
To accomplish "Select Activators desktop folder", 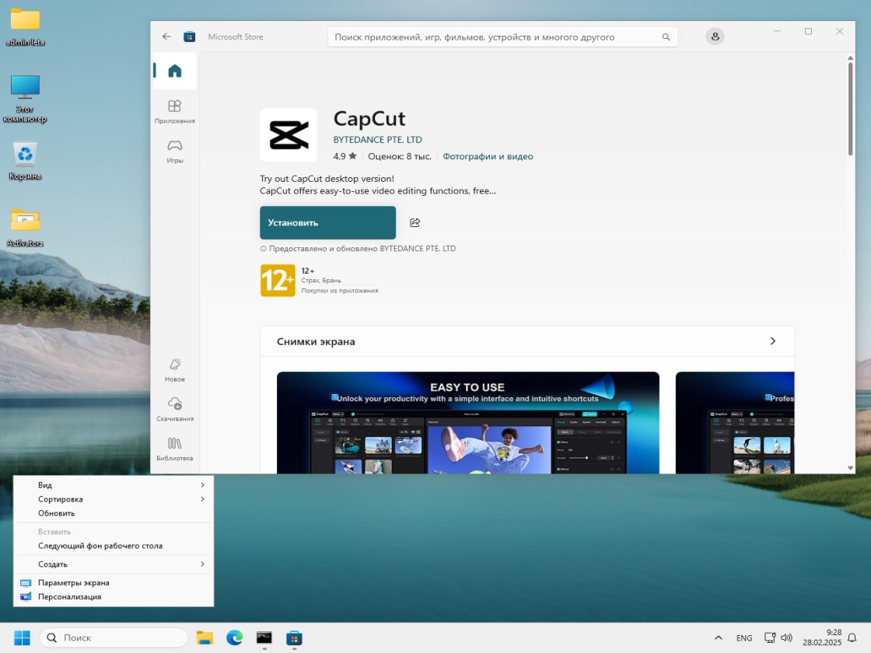I will 25,228.
